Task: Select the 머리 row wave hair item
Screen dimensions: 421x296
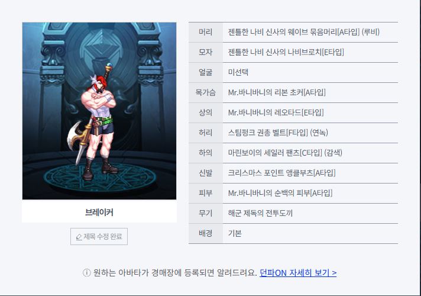Action: tap(304, 32)
